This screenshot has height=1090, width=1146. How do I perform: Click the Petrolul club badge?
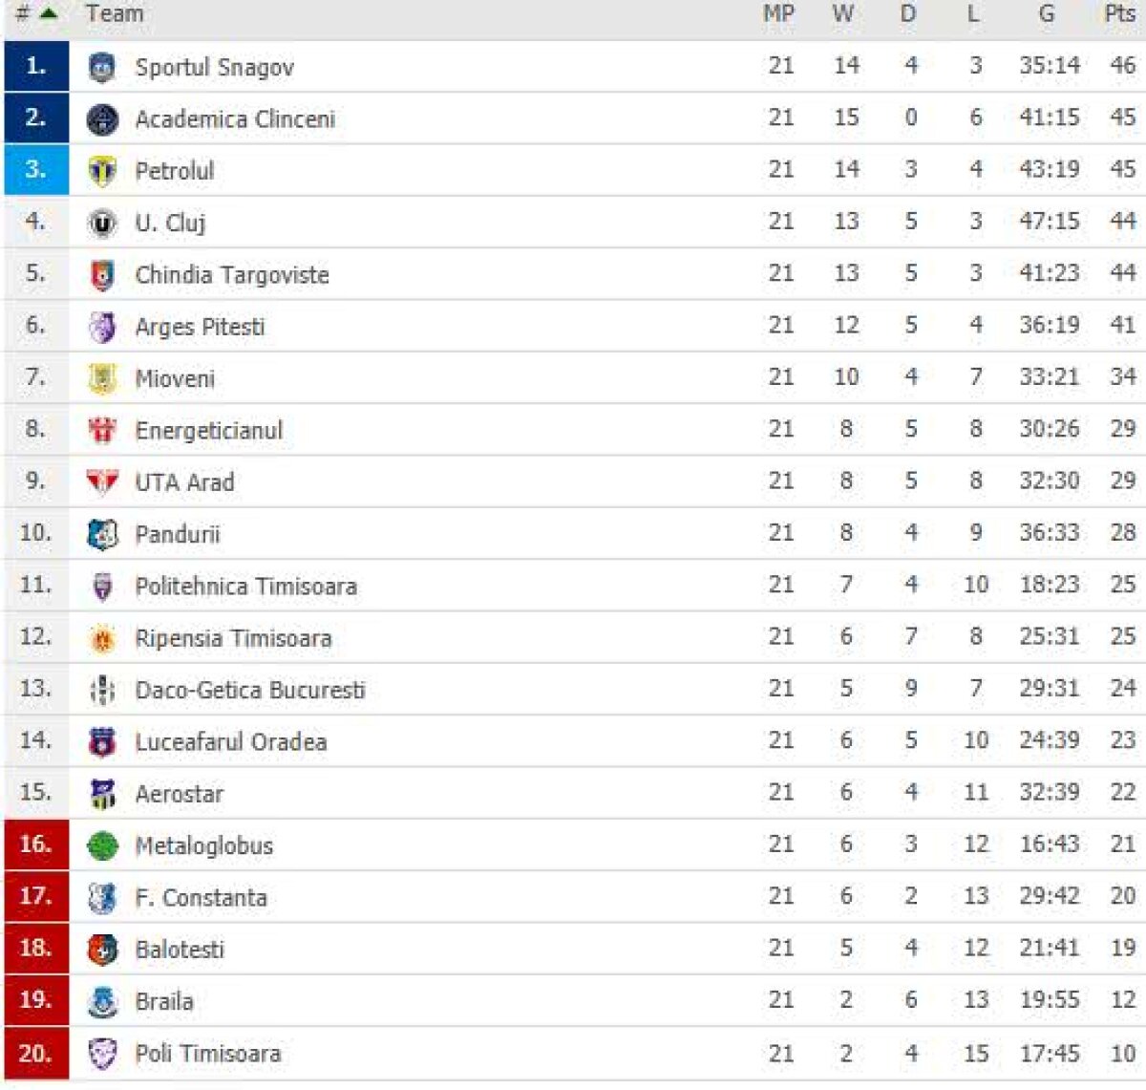(102, 171)
